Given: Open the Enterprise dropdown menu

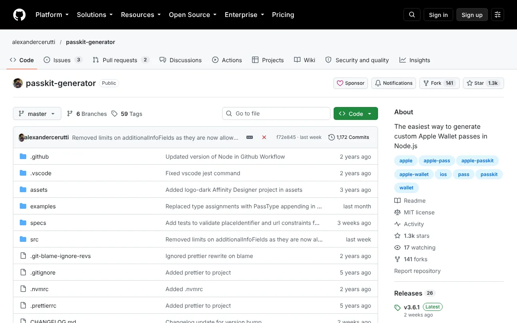Looking at the screenshot, I should [244, 15].
